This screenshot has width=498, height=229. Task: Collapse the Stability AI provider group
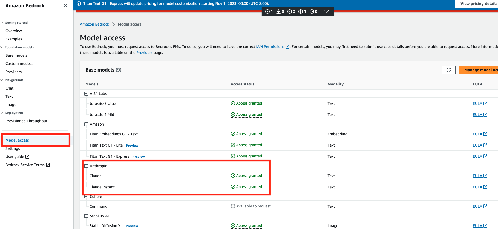click(x=86, y=216)
